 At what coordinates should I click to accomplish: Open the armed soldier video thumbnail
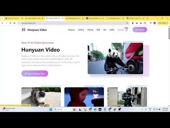[127, 97]
